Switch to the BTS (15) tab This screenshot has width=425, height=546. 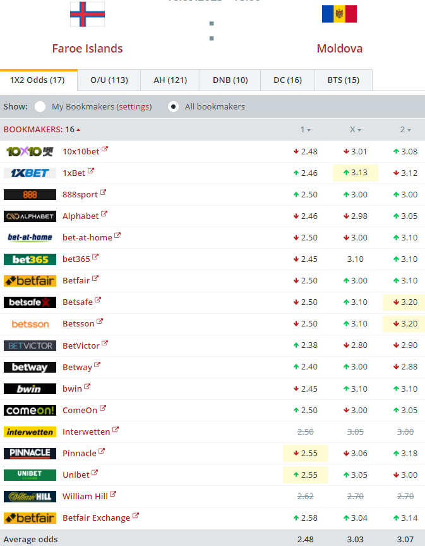(x=343, y=80)
